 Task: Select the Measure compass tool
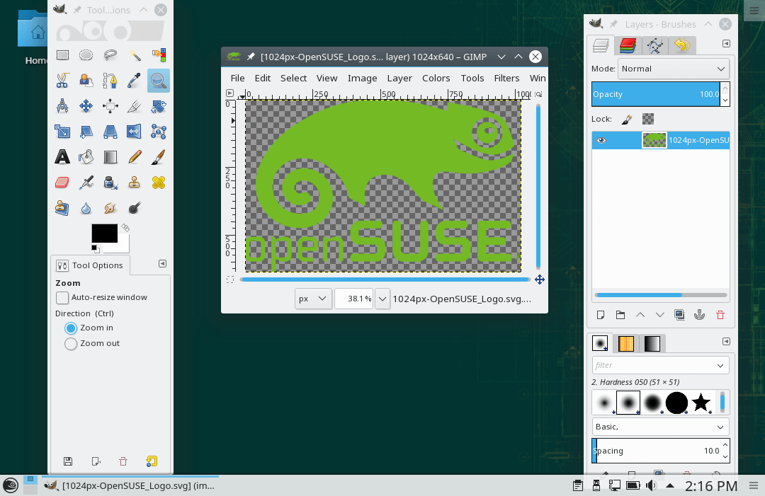[62, 105]
